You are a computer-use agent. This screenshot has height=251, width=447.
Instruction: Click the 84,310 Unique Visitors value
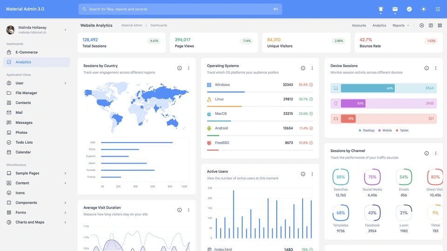[x=274, y=40]
